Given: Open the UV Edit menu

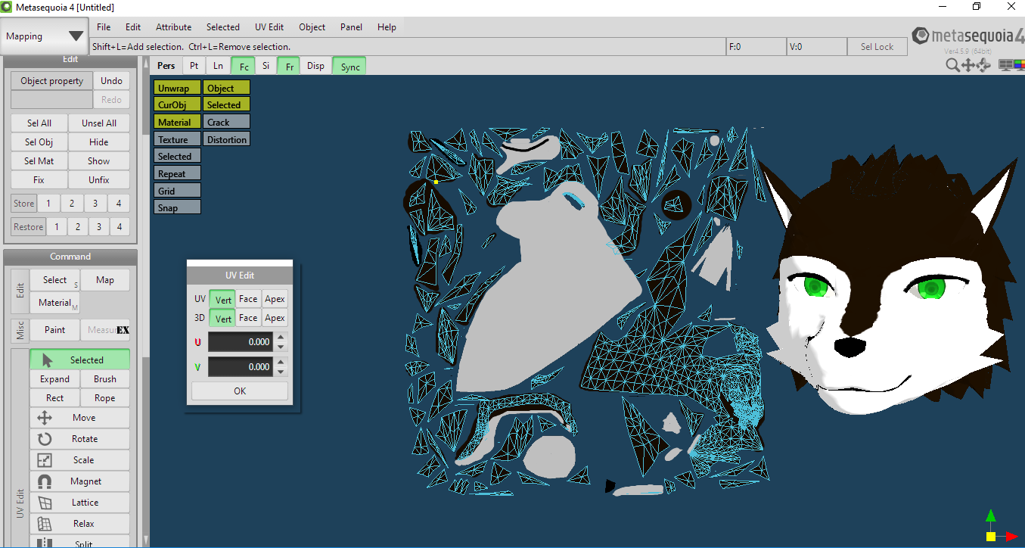Looking at the screenshot, I should click(x=269, y=27).
